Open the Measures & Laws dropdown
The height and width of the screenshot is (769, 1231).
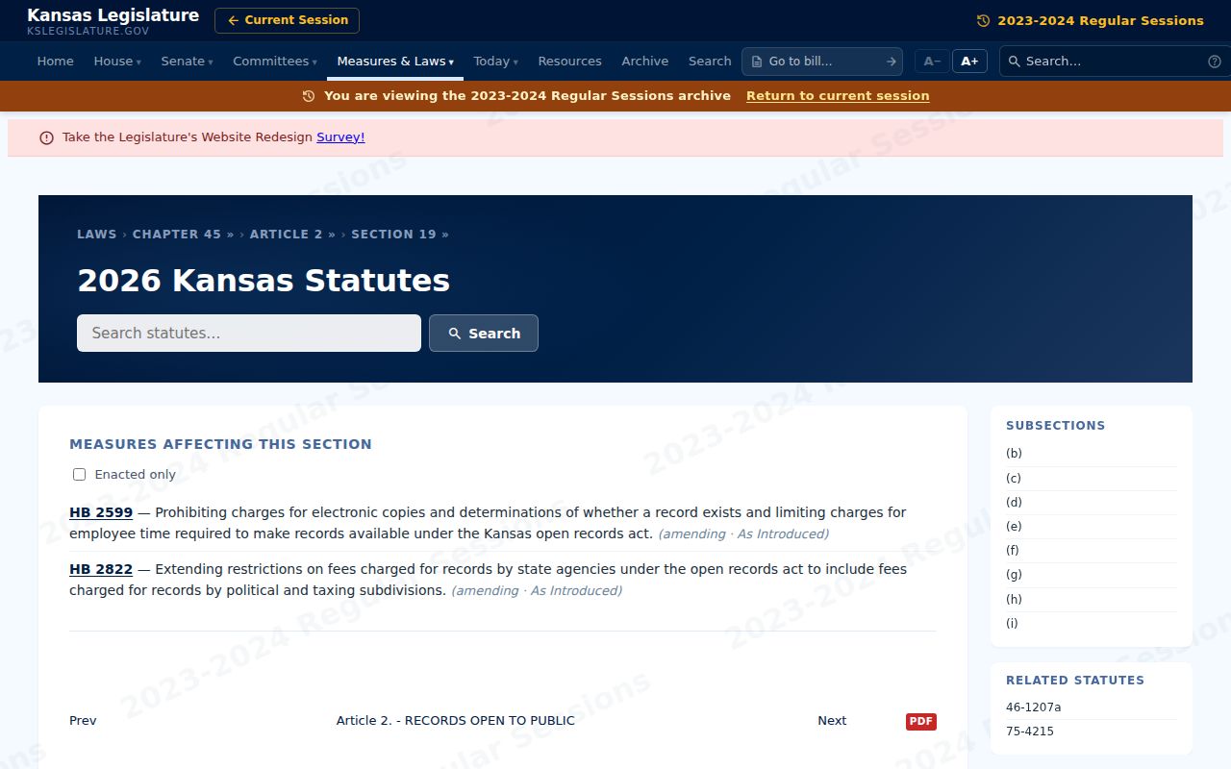pos(395,62)
